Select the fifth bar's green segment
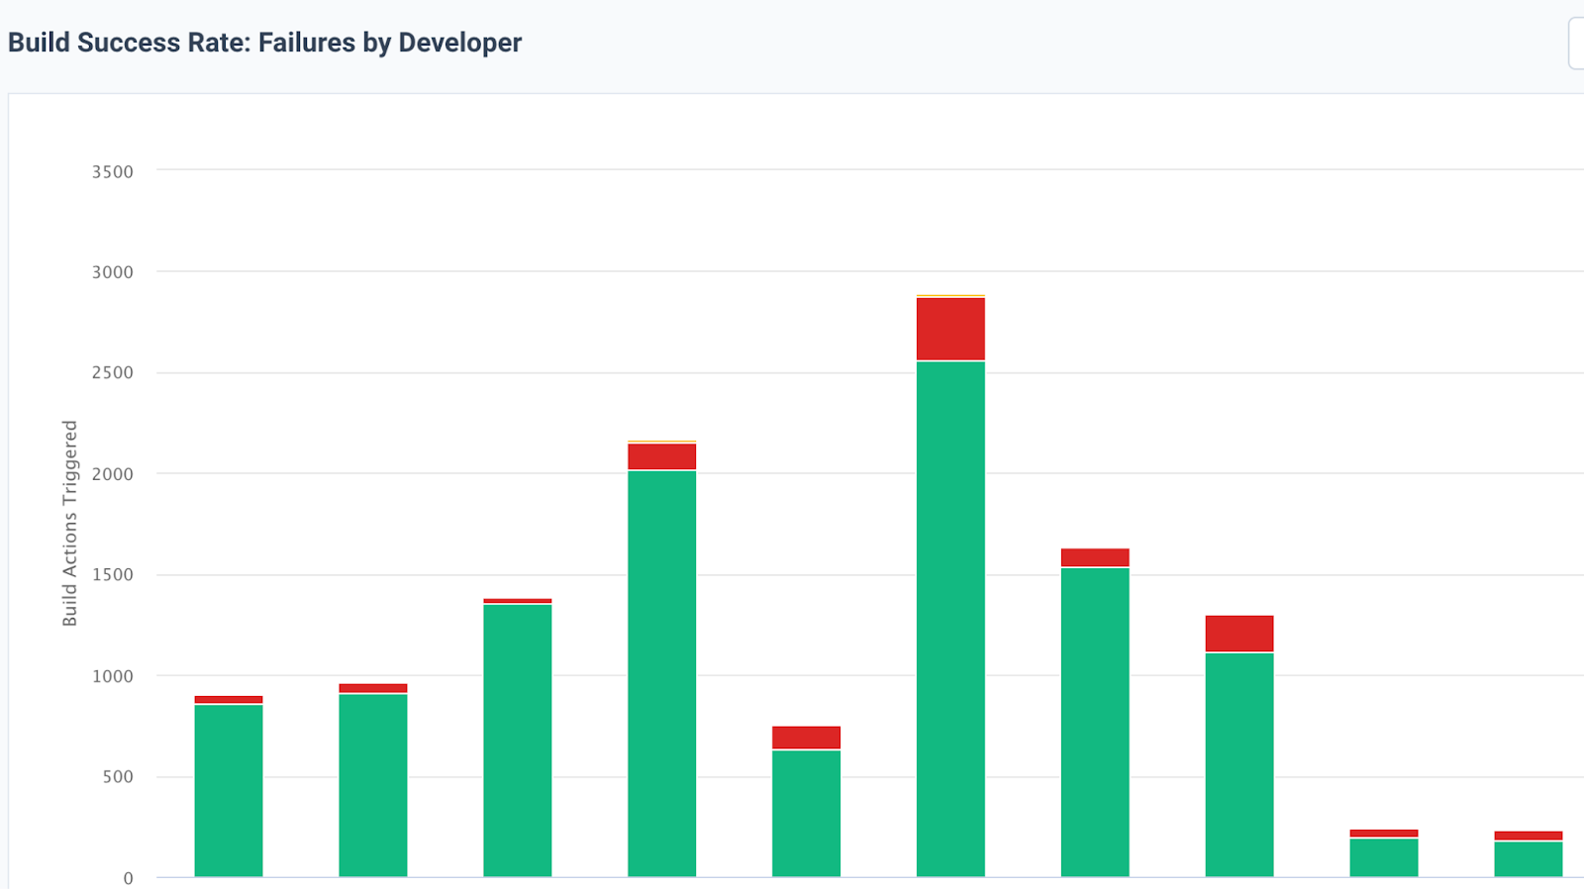The image size is (1584, 889). (807, 814)
